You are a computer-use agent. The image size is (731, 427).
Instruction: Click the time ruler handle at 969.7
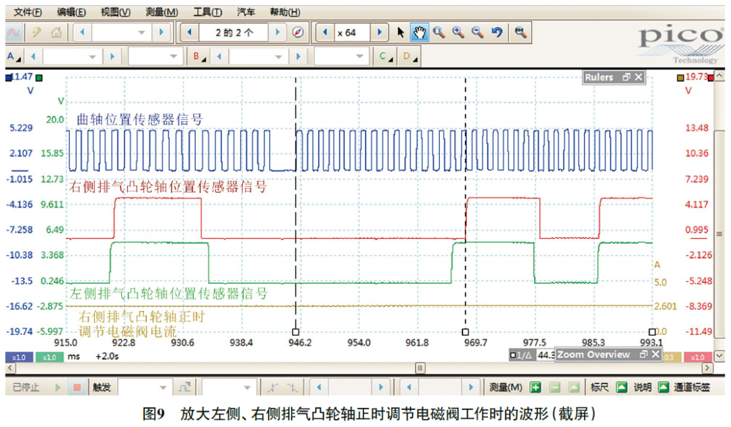[465, 332]
